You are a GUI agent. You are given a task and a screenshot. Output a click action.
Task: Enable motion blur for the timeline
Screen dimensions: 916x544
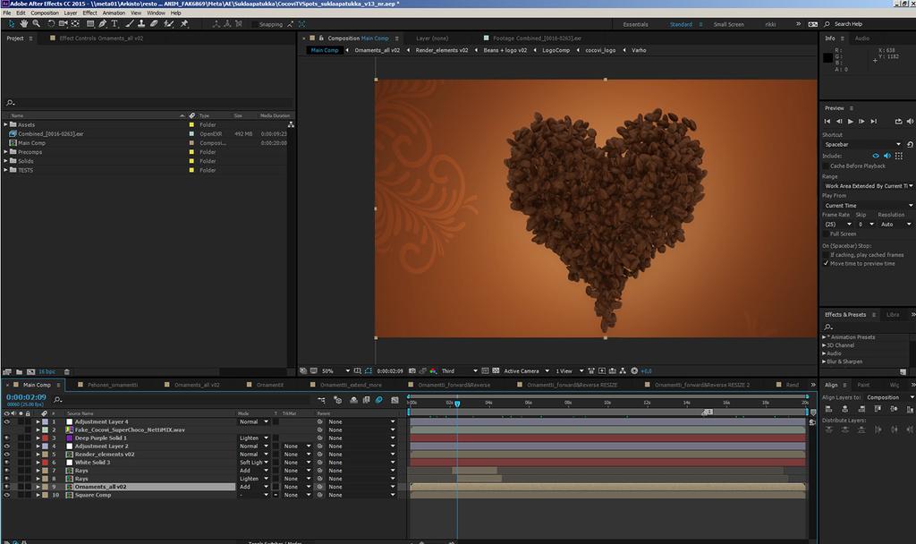(x=379, y=400)
